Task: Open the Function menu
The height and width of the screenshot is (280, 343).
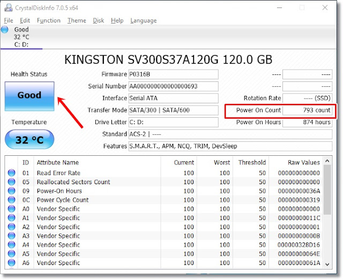Action: pos(49,20)
